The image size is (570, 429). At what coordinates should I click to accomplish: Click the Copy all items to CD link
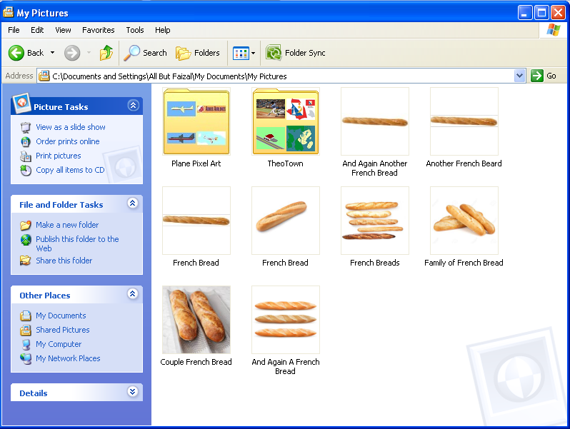[70, 170]
